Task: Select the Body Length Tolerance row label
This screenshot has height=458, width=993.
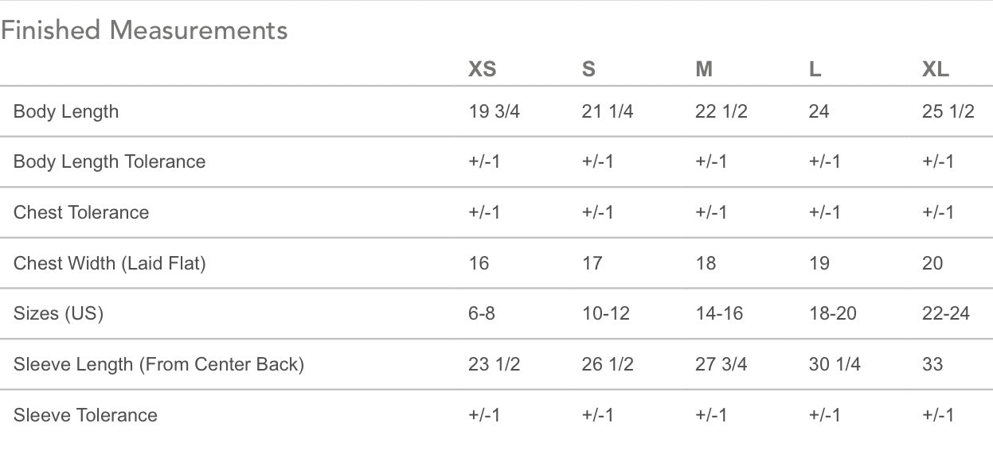Action: point(109,161)
